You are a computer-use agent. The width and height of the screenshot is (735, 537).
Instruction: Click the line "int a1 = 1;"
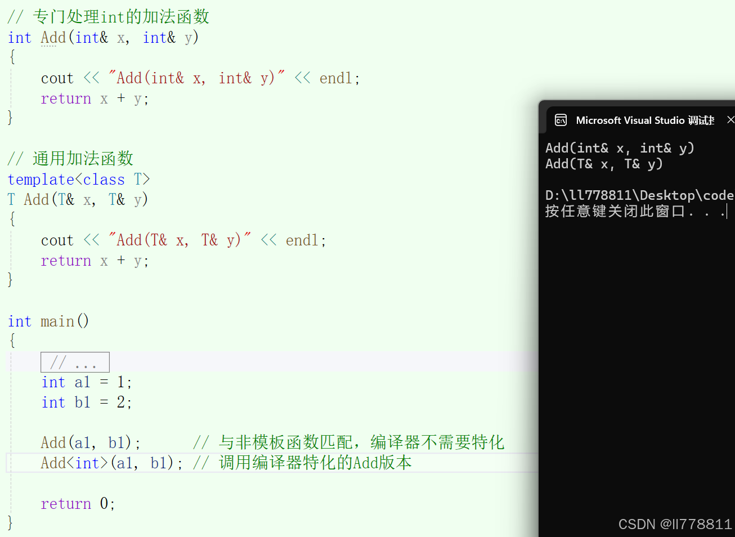pyautogui.click(x=87, y=382)
